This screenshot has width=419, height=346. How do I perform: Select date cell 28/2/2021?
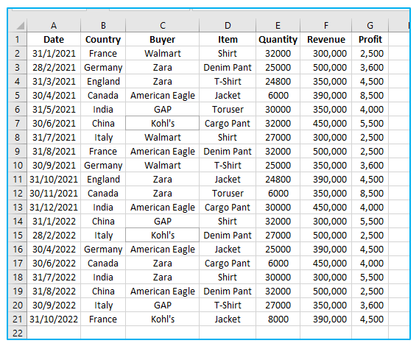[x=54, y=67]
